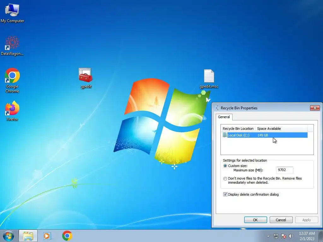Open the taskbar clock and date
Screen dimensions: 323x242
pos(307,236)
